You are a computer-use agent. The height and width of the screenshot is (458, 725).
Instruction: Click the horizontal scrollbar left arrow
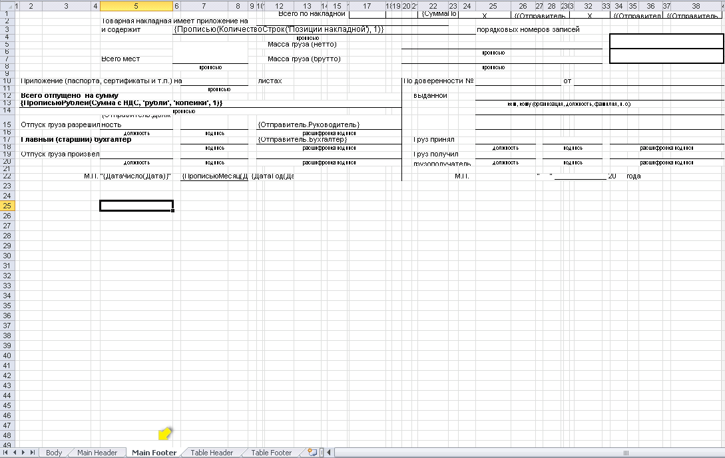[330, 453]
